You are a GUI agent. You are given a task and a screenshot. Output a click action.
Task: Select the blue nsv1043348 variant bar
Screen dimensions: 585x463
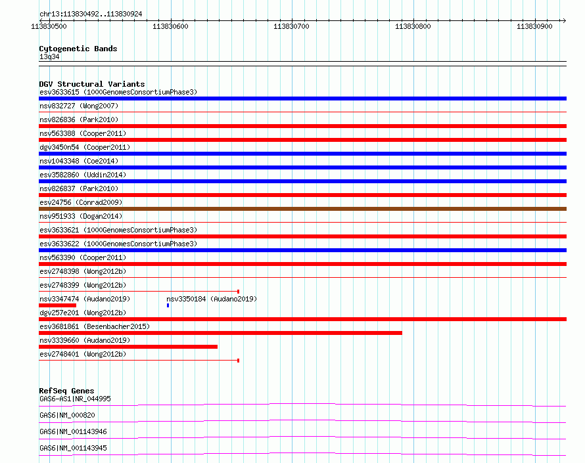pyautogui.click(x=302, y=167)
